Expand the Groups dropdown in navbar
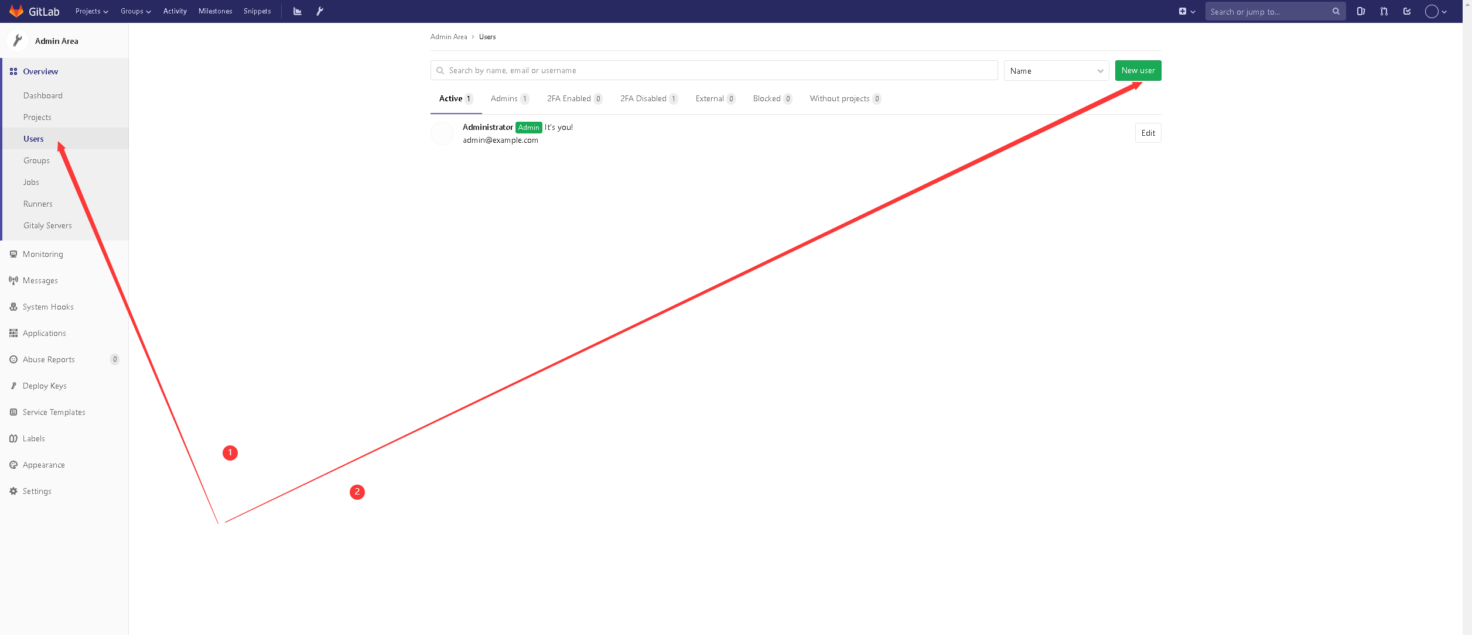The image size is (1472, 635). coord(135,11)
